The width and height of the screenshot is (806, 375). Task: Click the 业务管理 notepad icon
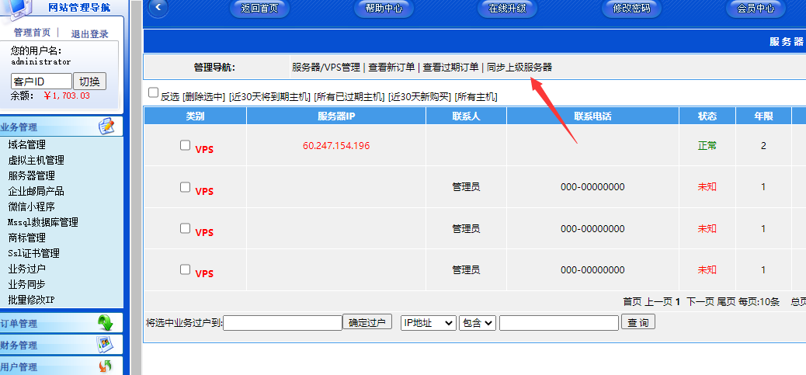pyautogui.click(x=106, y=127)
